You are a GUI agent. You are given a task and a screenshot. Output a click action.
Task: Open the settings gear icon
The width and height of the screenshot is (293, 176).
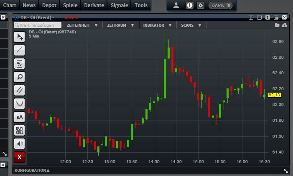(x=201, y=5)
